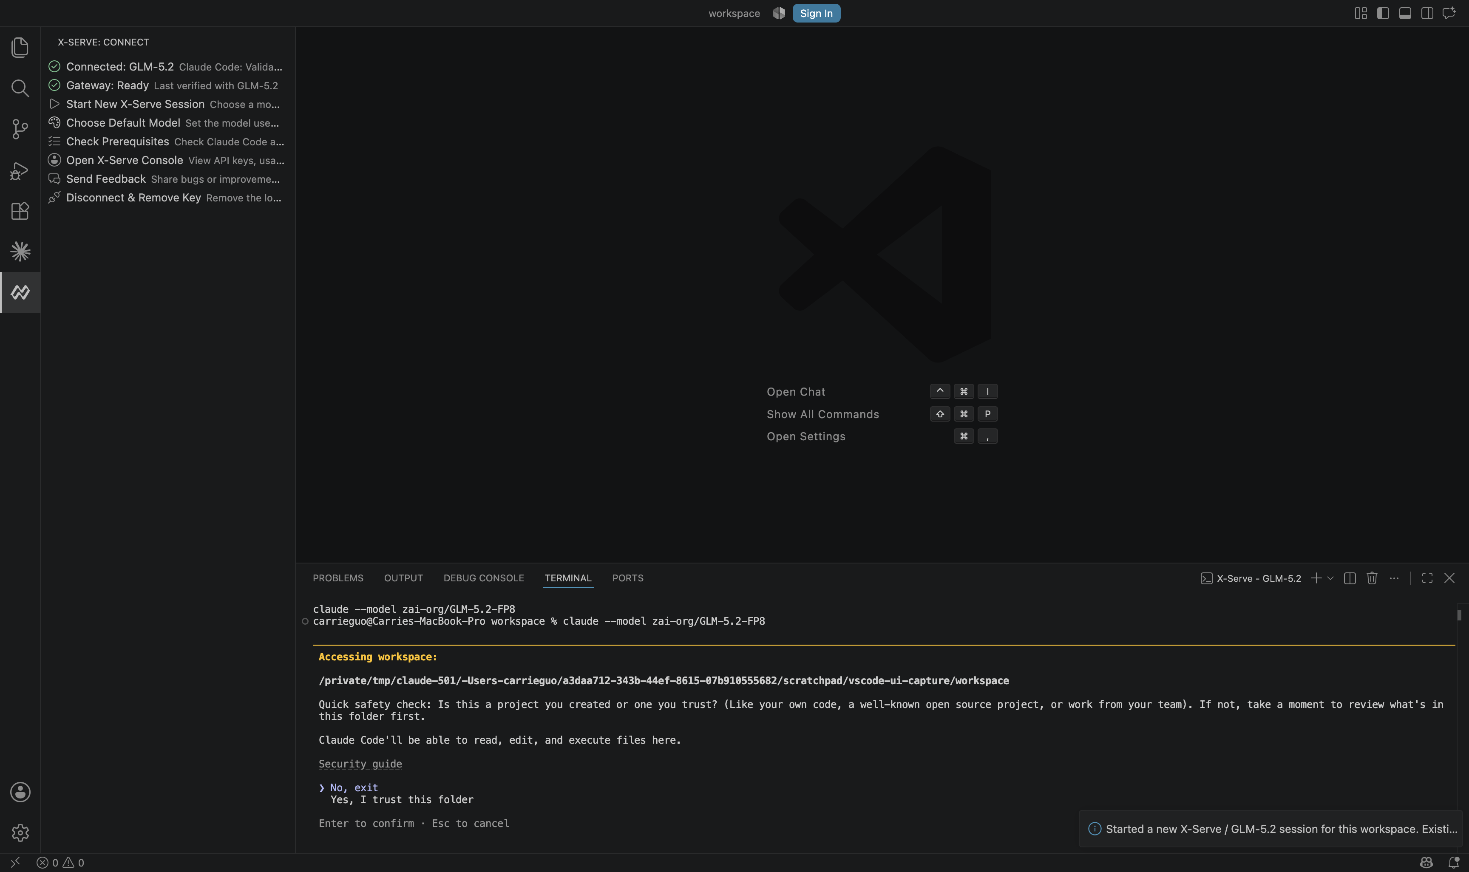Click the Copilot icon beside workspace title

779,13
